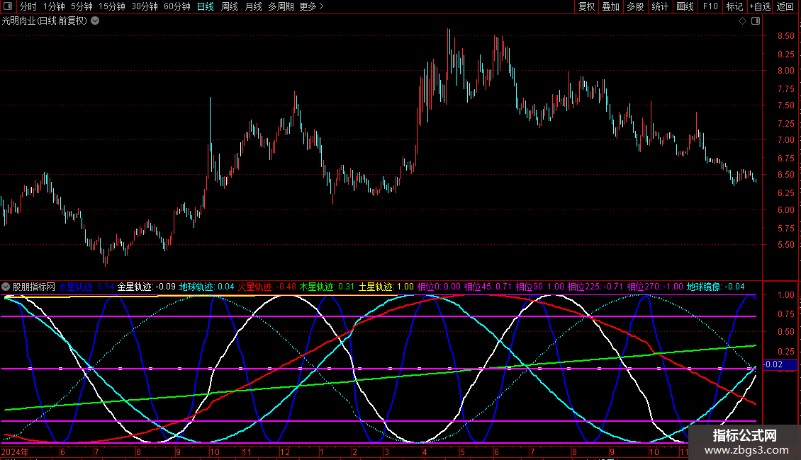Click the diamond marker icon above chart
The width and height of the screenshot is (801, 460).
[743, 21]
